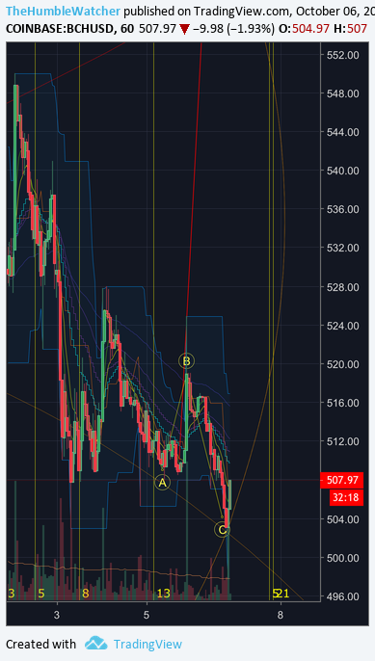The image size is (375, 661).
Task: Click the date axis label 5
Action: (147, 614)
